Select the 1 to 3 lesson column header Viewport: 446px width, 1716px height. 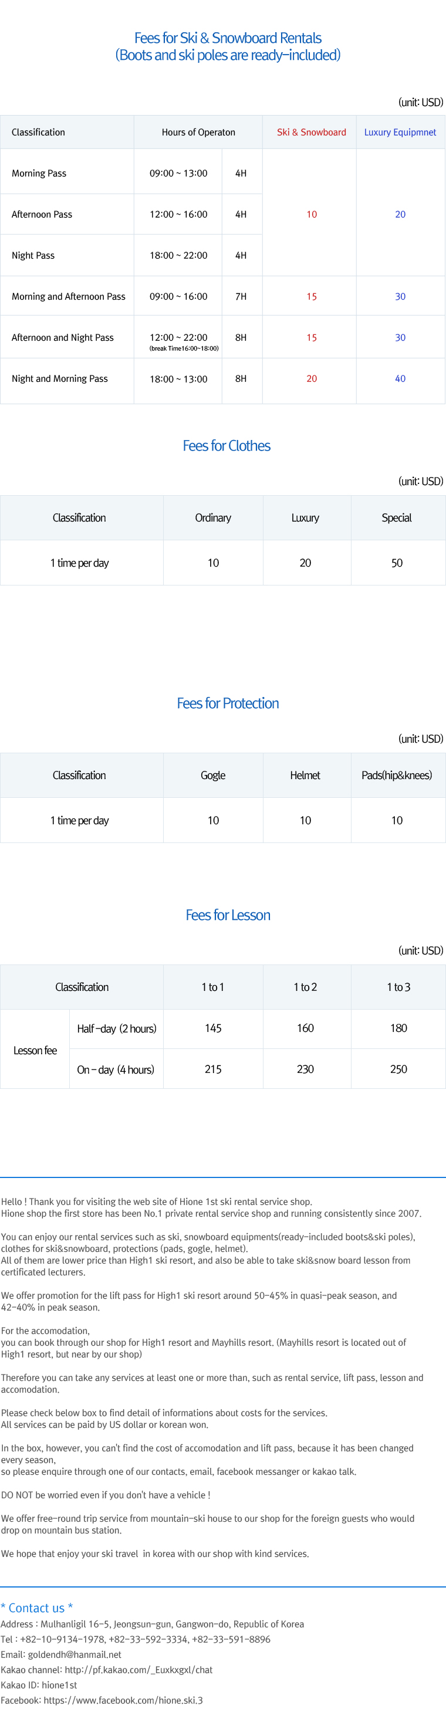[x=398, y=987]
